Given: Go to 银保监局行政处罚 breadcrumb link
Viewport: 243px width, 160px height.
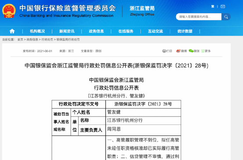Looking at the screenshot, I should tap(68, 39).
